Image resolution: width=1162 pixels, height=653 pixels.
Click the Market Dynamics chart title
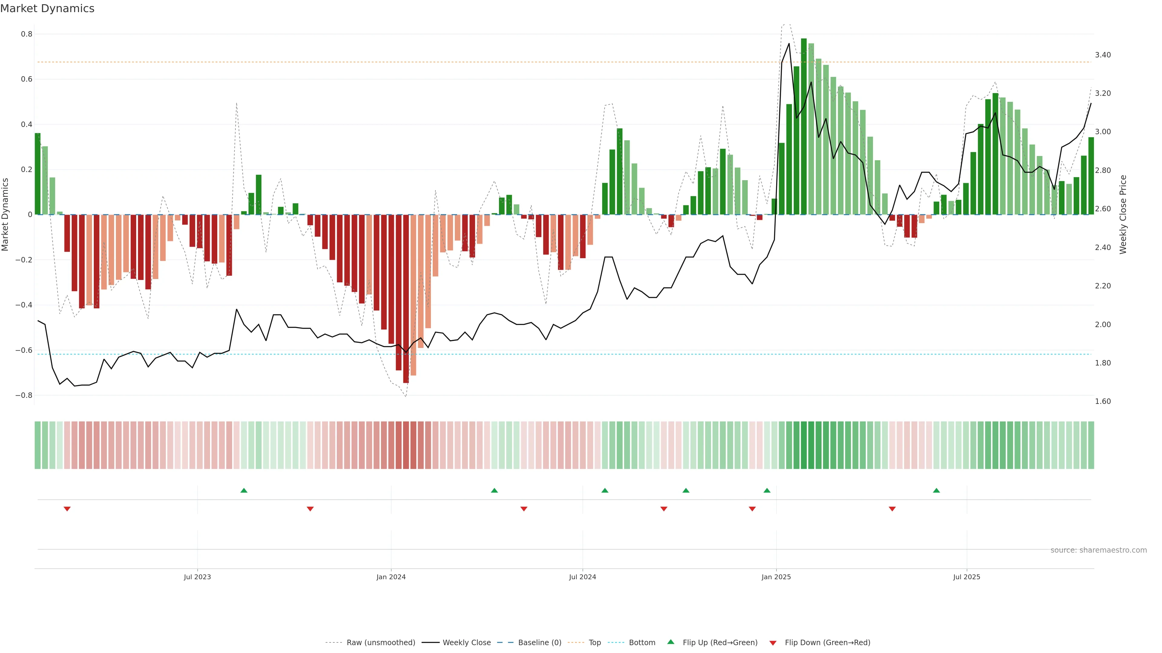pos(48,8)
